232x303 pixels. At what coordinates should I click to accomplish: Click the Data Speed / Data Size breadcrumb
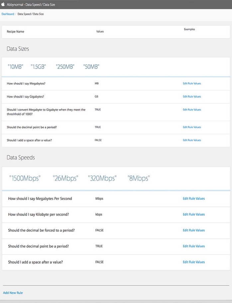(31, 14)
